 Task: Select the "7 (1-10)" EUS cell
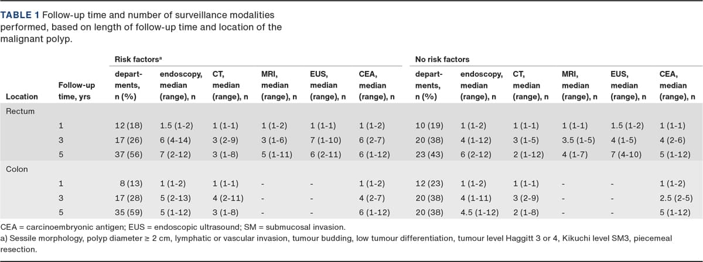[x=323, y=140]
